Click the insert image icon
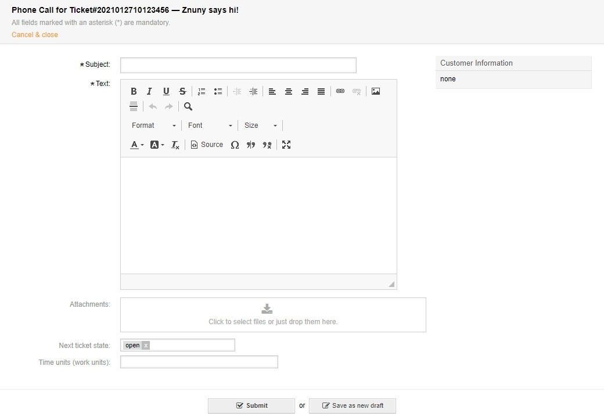 pos(376,91)
